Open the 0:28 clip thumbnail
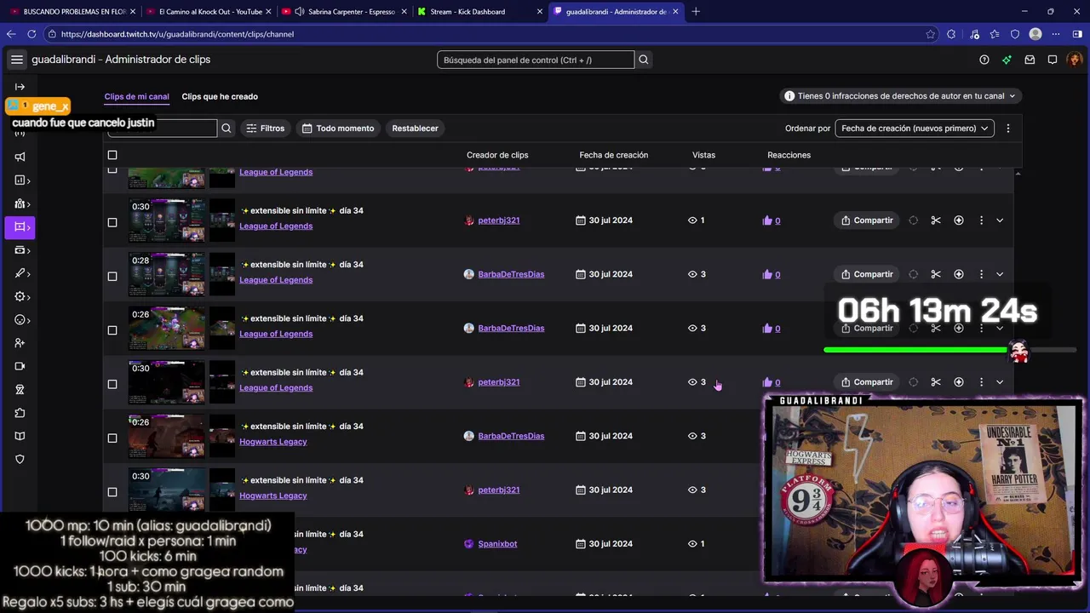 pyautogui.click(x=167, y=274)
